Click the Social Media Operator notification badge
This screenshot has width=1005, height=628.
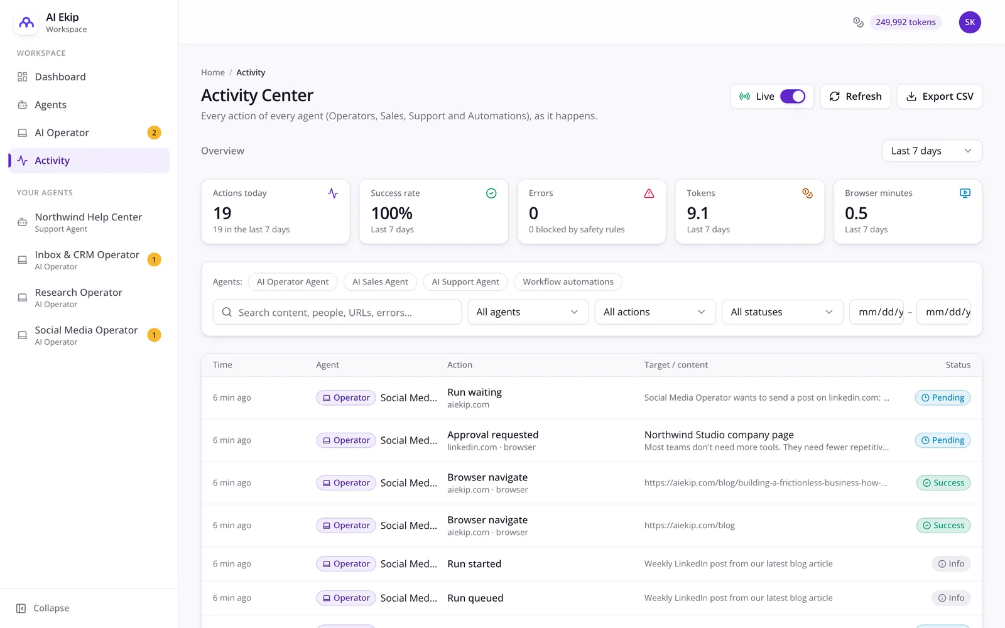(154, 335)
